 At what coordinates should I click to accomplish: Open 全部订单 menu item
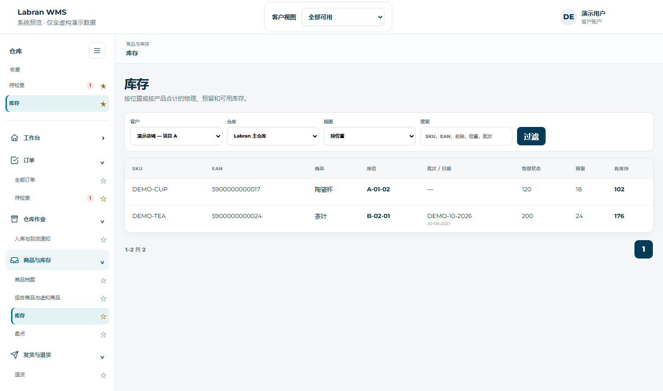25,180
